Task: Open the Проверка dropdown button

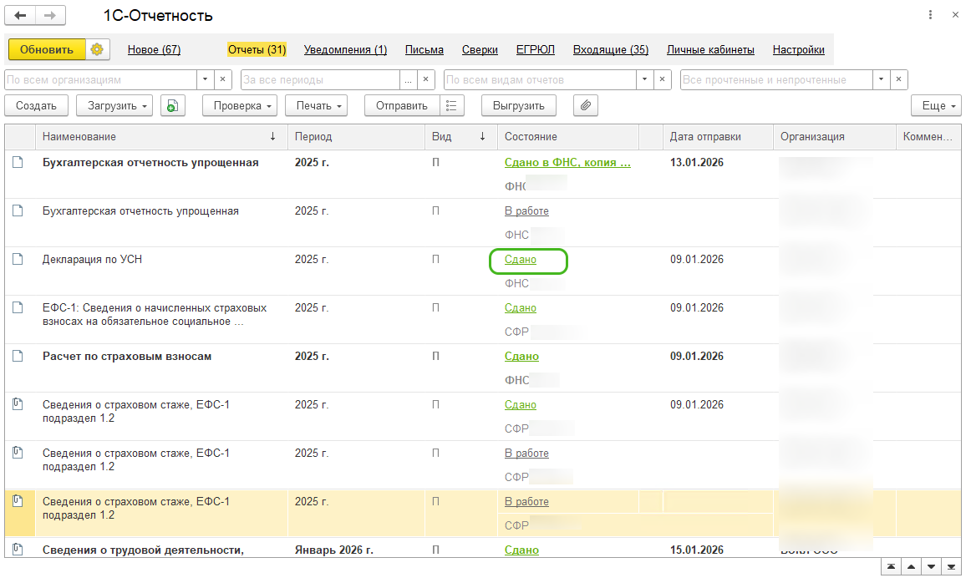Action: click(x=244, y=106)
